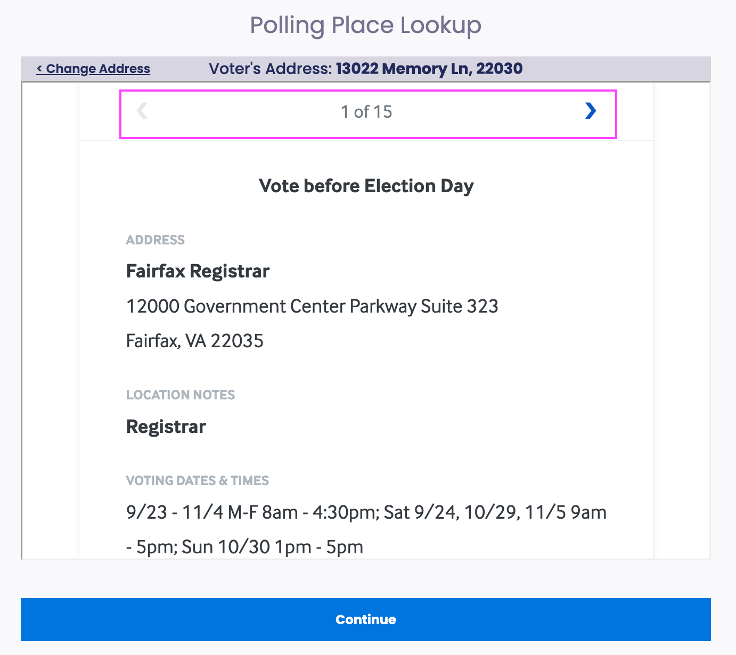The height and width of the screenshot is (655, 736).
Task: Select the Registrar location note
Action: pyautogui.click(x=166, y=427)
